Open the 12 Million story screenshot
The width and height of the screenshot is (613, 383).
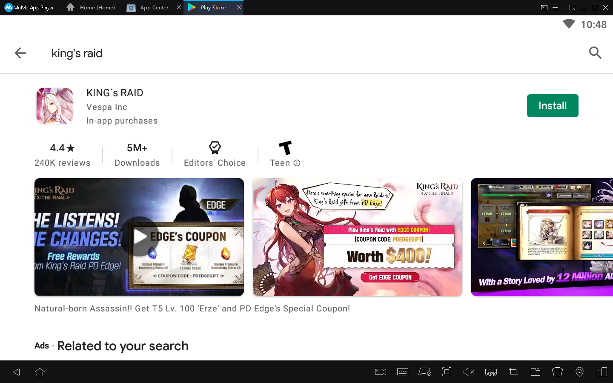542,237
